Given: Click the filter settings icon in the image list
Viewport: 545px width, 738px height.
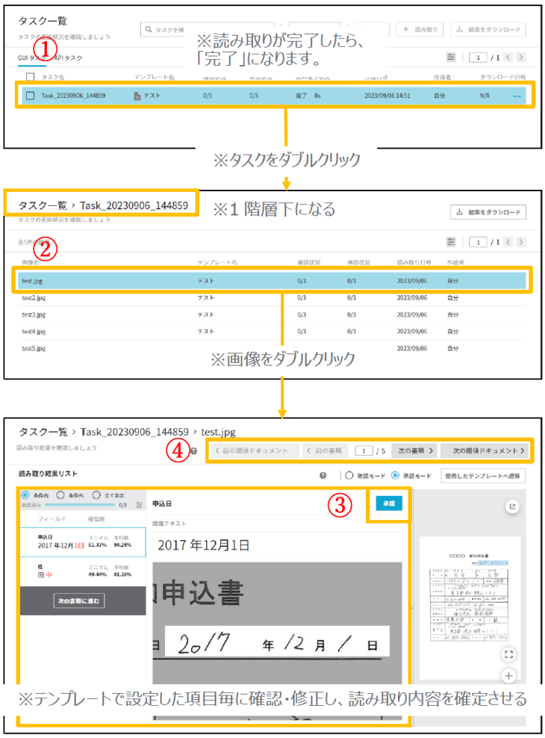Looking at the screenshot, I should tap(450, 242).
